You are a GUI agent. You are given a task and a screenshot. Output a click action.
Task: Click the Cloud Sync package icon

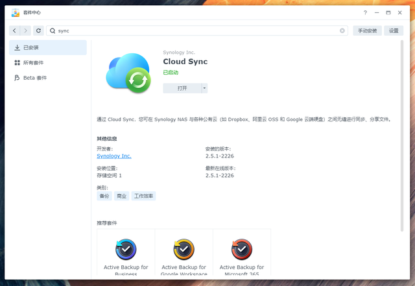[x=128, y=73]
